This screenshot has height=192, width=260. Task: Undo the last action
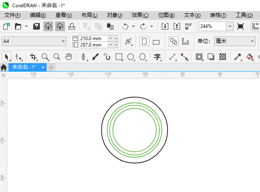point(125,26)
